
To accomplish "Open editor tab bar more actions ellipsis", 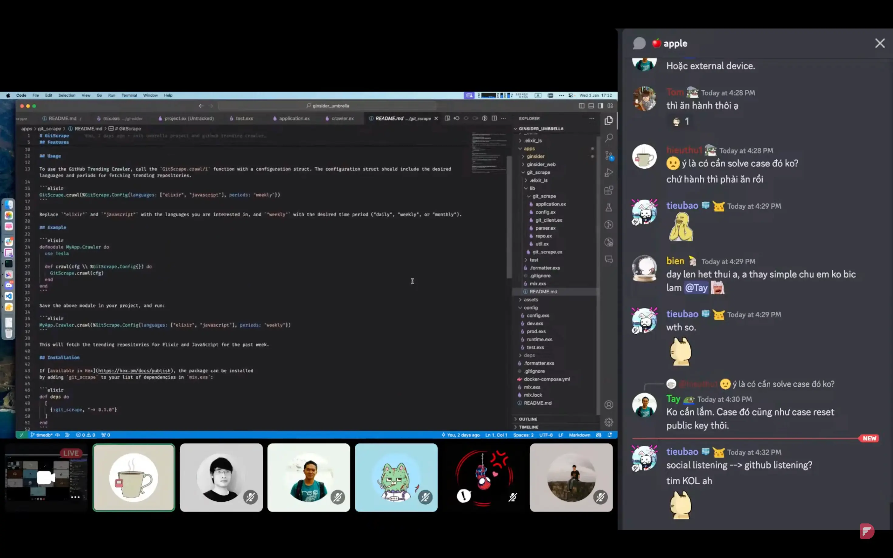I will point(503,119).
